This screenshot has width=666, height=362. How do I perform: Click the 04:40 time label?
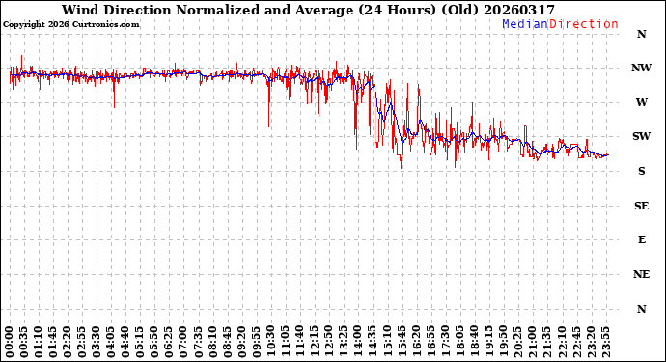(125, 343)
